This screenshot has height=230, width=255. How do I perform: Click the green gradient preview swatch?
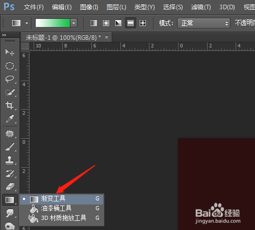point(53,23)
